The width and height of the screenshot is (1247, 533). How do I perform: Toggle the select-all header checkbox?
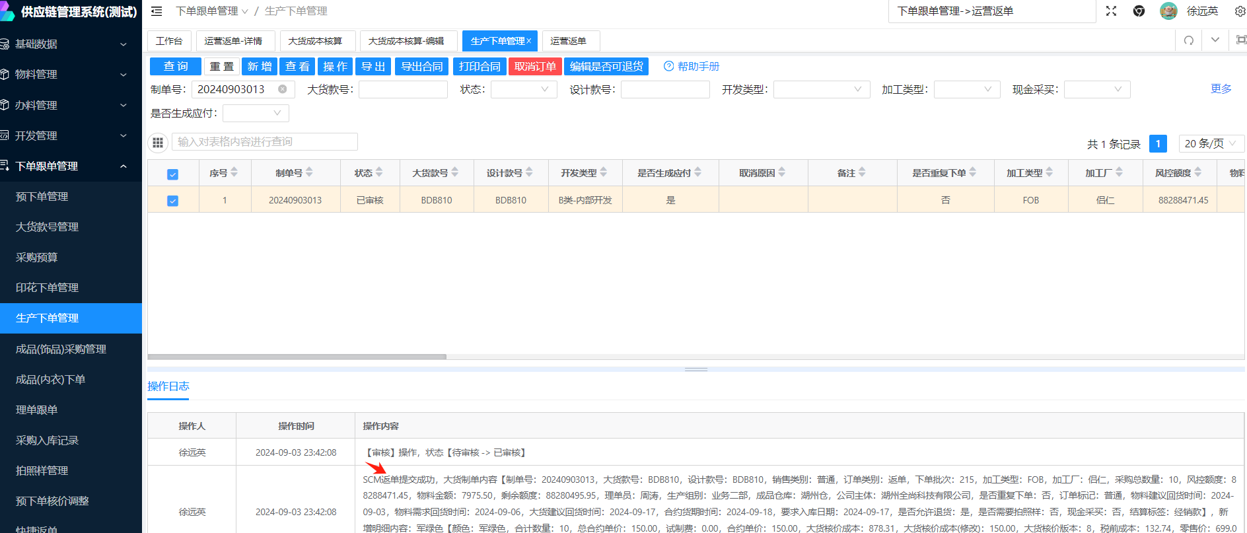coord(172,174)
